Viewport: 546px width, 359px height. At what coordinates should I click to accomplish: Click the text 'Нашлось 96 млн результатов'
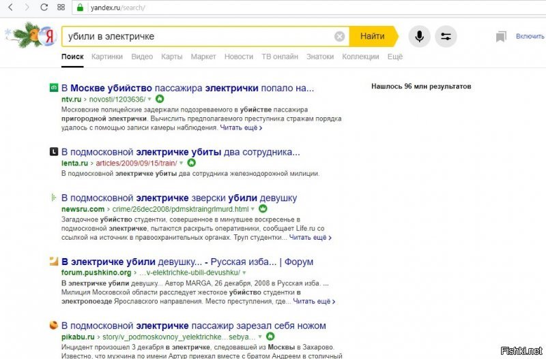point(421,87)
